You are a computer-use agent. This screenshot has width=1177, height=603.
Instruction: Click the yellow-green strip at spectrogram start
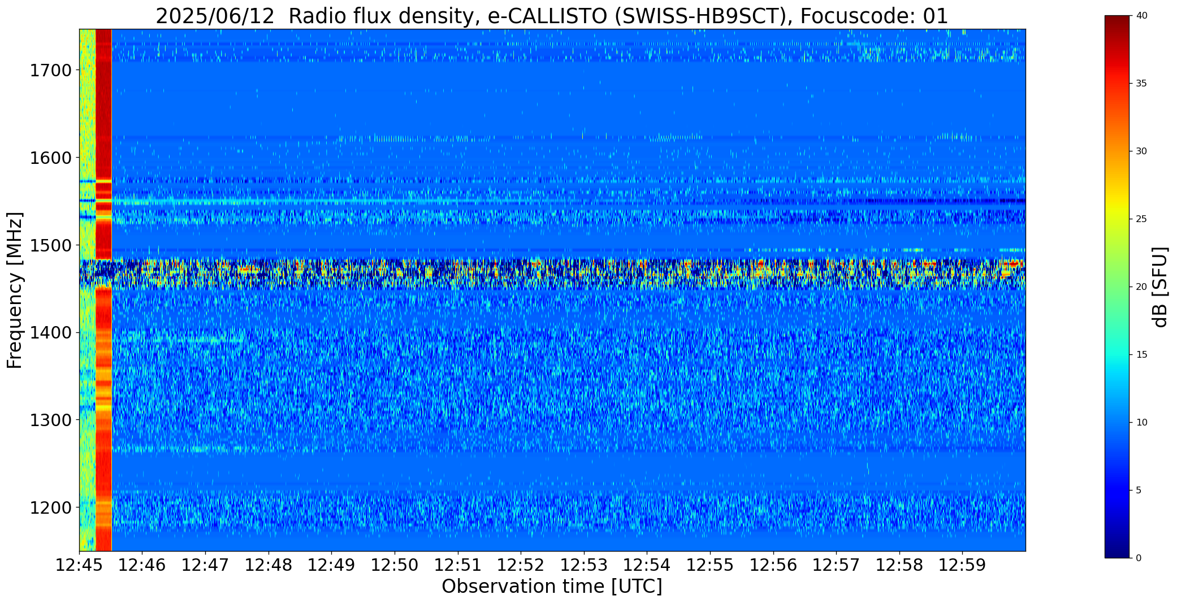click(x=88, y=290)
